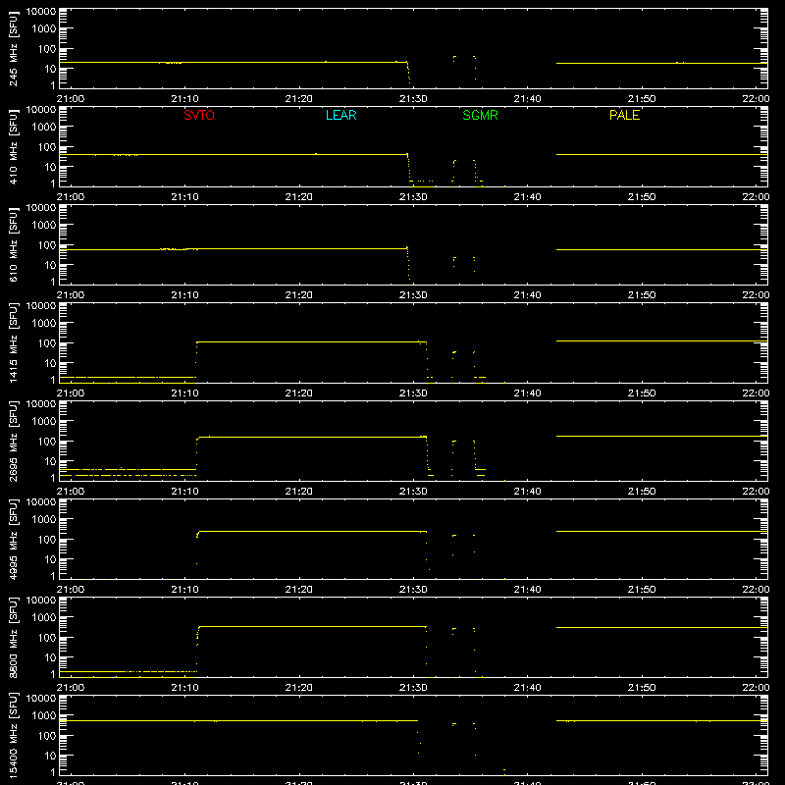785x785 pixels.
Task: Click 21:20 tick label under 610 MHz plot
Action: tap(299, 295)
